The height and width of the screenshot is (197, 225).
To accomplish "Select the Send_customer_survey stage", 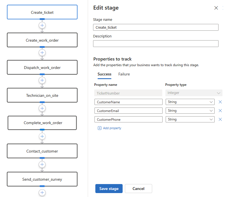I will pyautogui.click(x=42, y=179).
